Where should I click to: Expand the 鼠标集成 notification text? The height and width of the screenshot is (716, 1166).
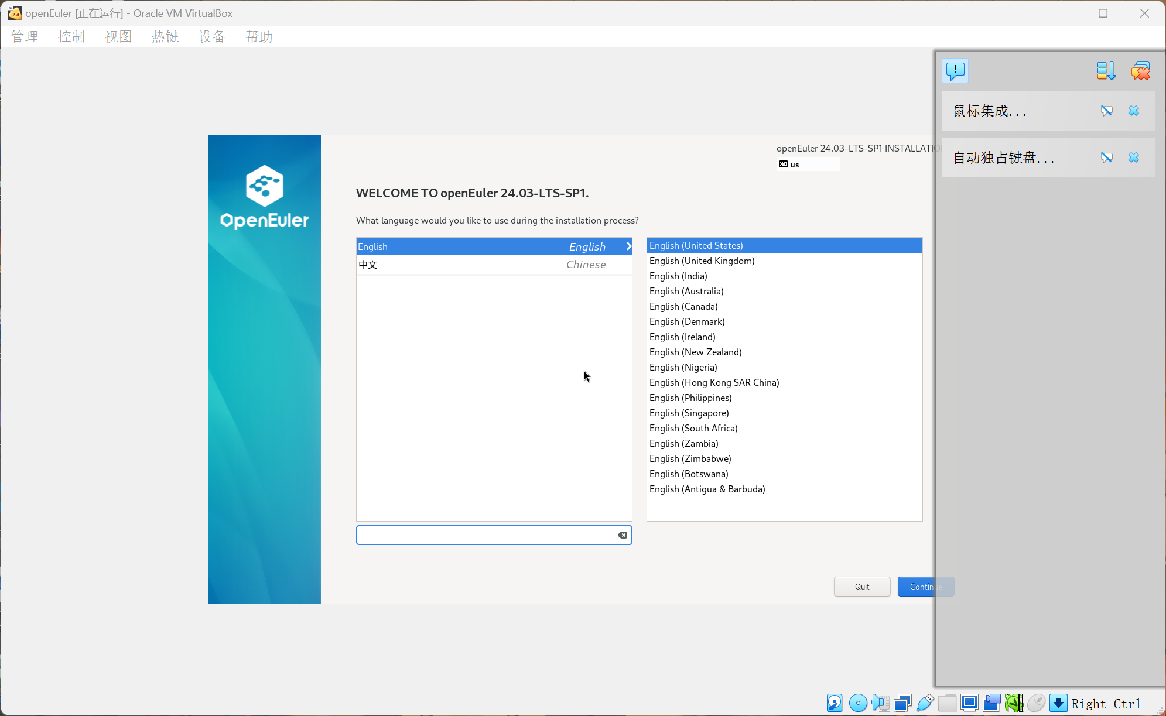click(989, 111)
